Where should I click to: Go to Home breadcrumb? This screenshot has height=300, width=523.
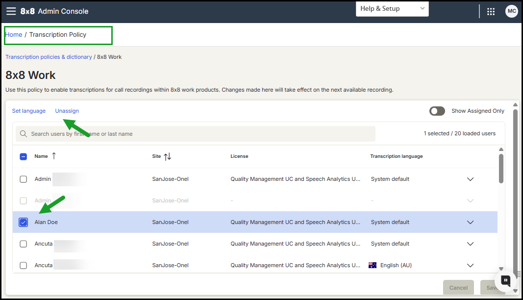(x=14, y=35)
